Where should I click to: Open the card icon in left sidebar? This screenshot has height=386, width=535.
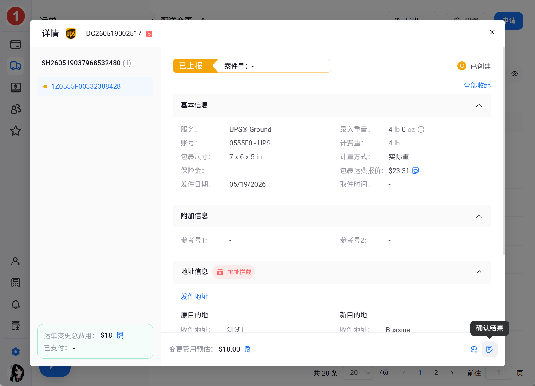pyautogui.click(x=15, y=45)
